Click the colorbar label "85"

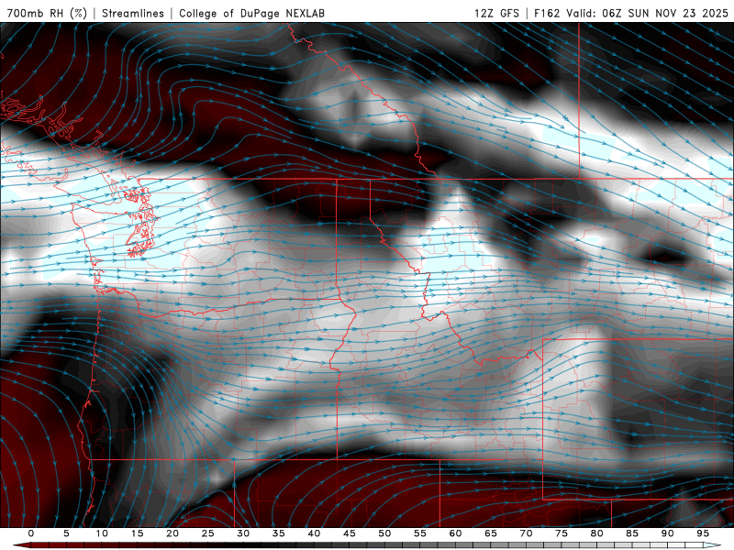click(632, 533)
